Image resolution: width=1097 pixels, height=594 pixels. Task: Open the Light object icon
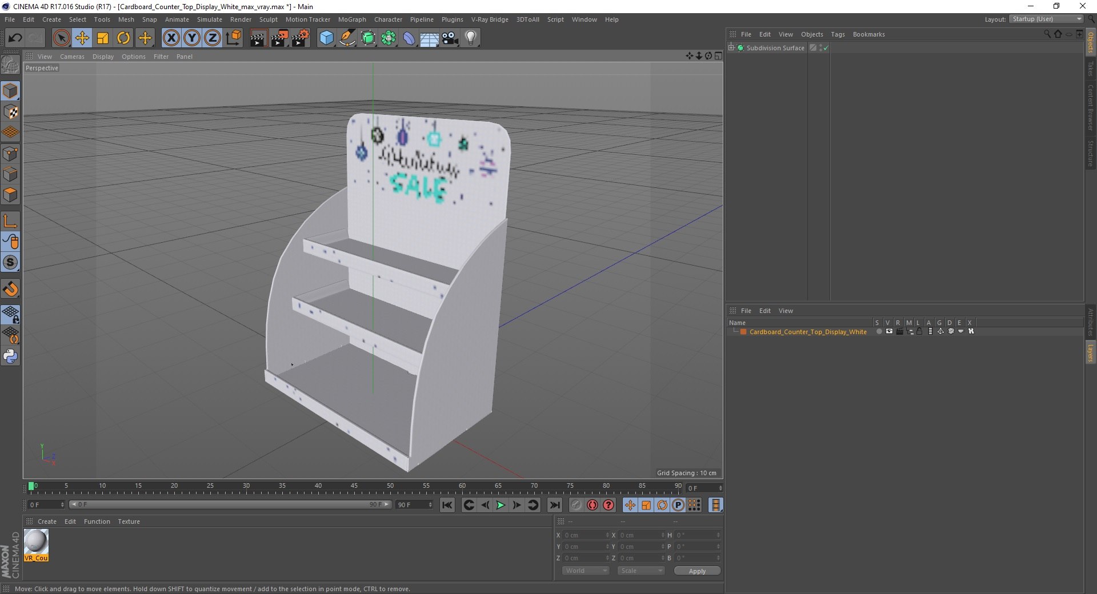coord(471,38)
